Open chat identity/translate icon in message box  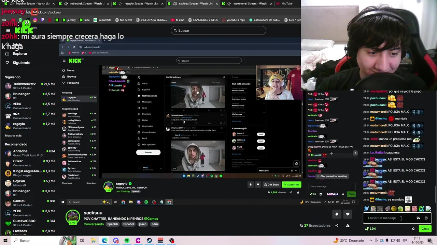click(x=418, y=218)
